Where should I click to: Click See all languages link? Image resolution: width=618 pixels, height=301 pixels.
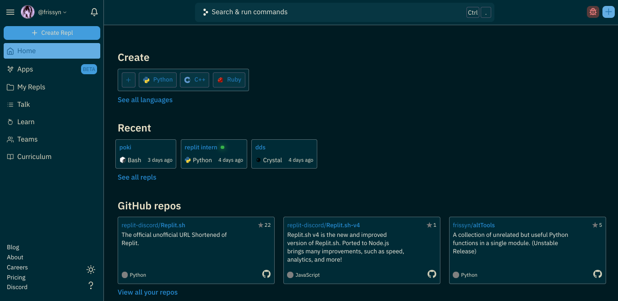[145, 100]
